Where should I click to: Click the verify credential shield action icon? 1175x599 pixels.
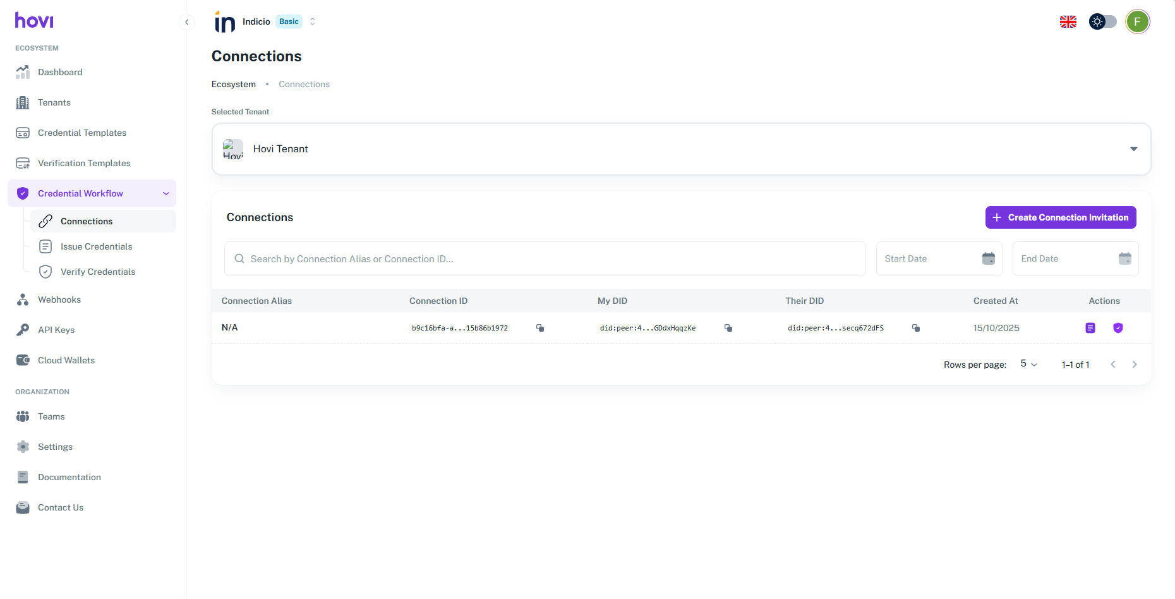[x=1118, y=328]
